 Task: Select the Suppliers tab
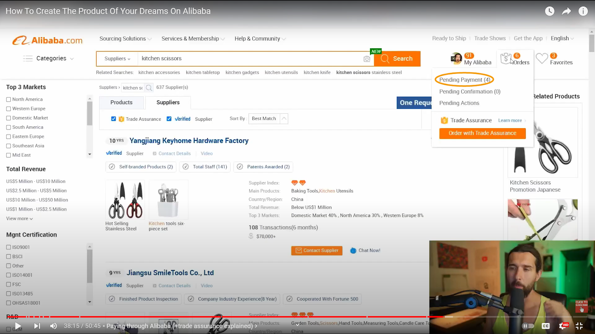168,103
